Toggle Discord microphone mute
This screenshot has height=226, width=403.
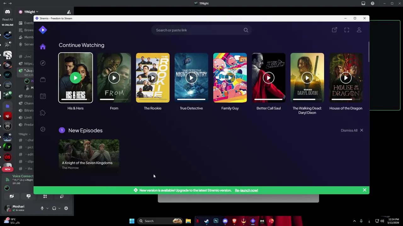[x=42, y=208]
